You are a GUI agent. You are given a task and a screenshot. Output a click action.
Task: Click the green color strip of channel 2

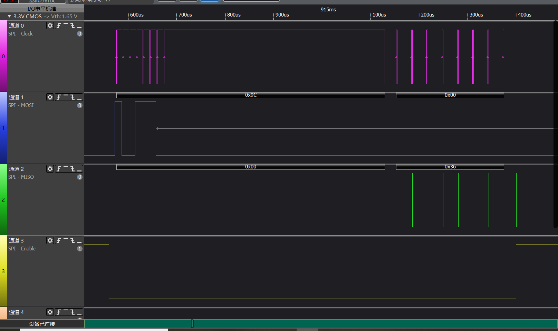point(3,199)
